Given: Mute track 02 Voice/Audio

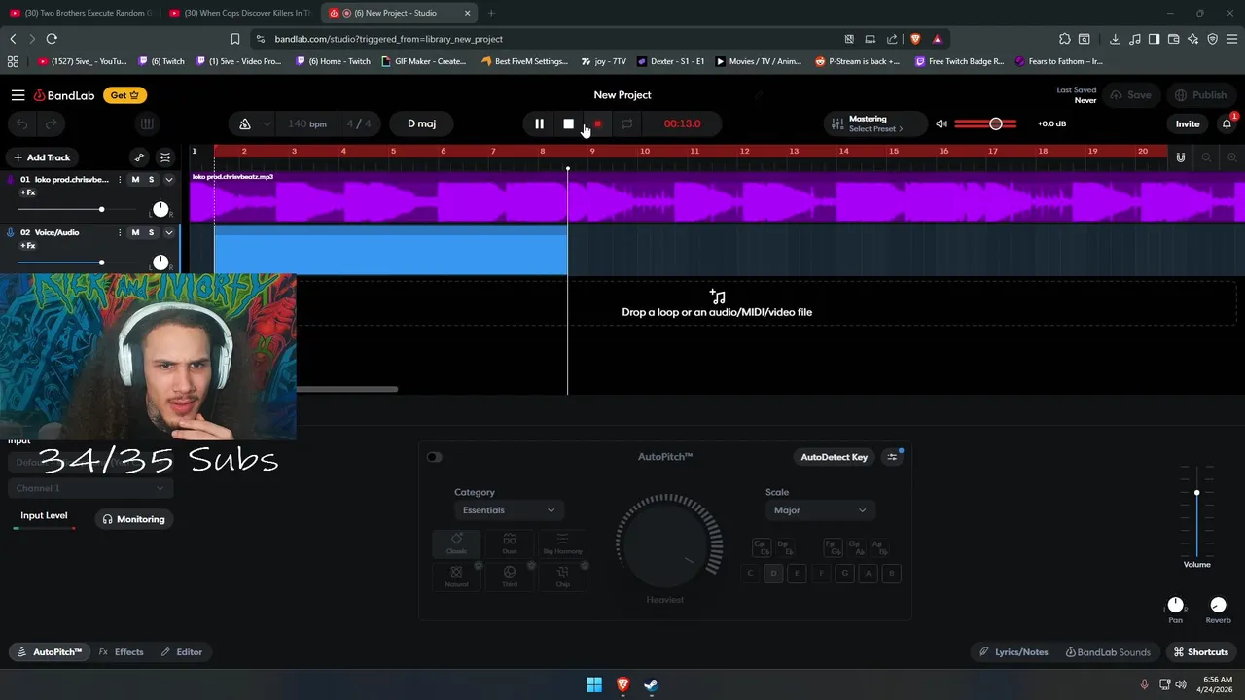Looking at the screenshot, I should click(135, 232).
